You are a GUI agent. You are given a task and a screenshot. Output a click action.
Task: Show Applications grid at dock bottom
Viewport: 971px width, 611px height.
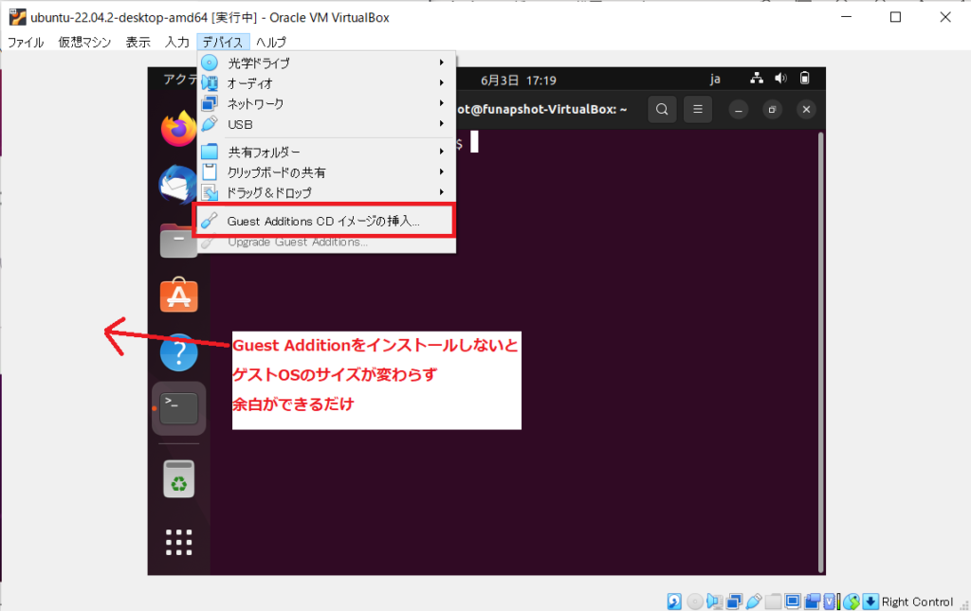178,542
